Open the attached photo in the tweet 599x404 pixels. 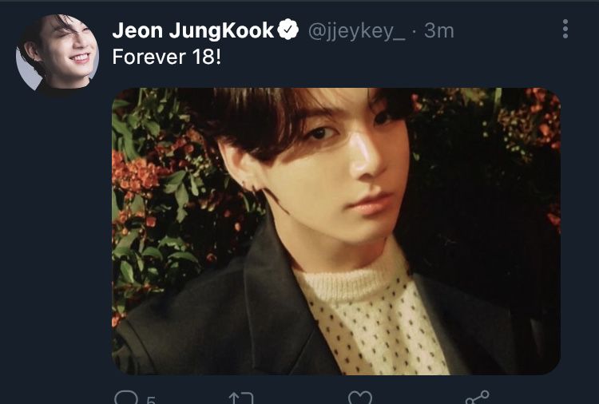pyautogui.click(x=335, y=232)
